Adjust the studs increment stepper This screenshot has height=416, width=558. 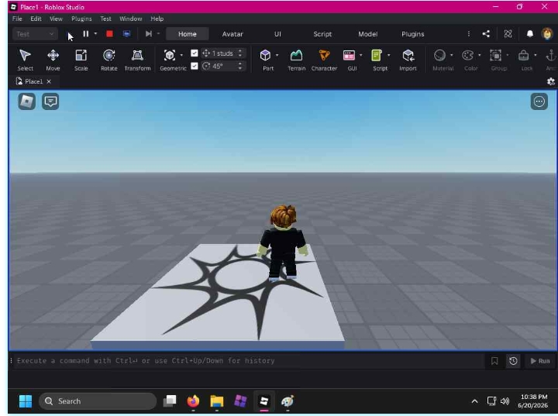click(240, 53)
